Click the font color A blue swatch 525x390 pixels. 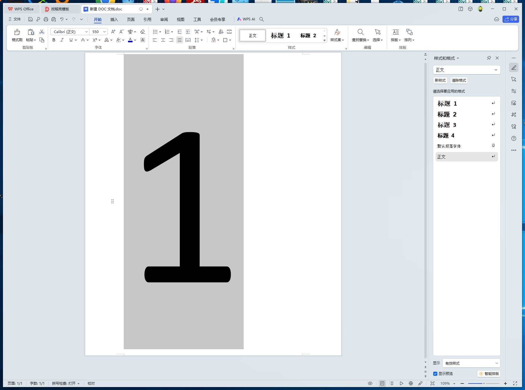[x=130, y=40]
